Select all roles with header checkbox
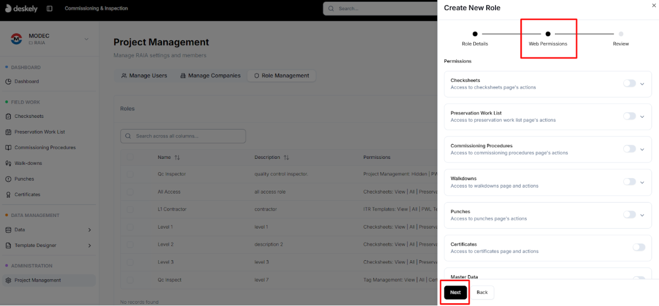This screenshot has width=659, height=306. click(x=130, y=157)
